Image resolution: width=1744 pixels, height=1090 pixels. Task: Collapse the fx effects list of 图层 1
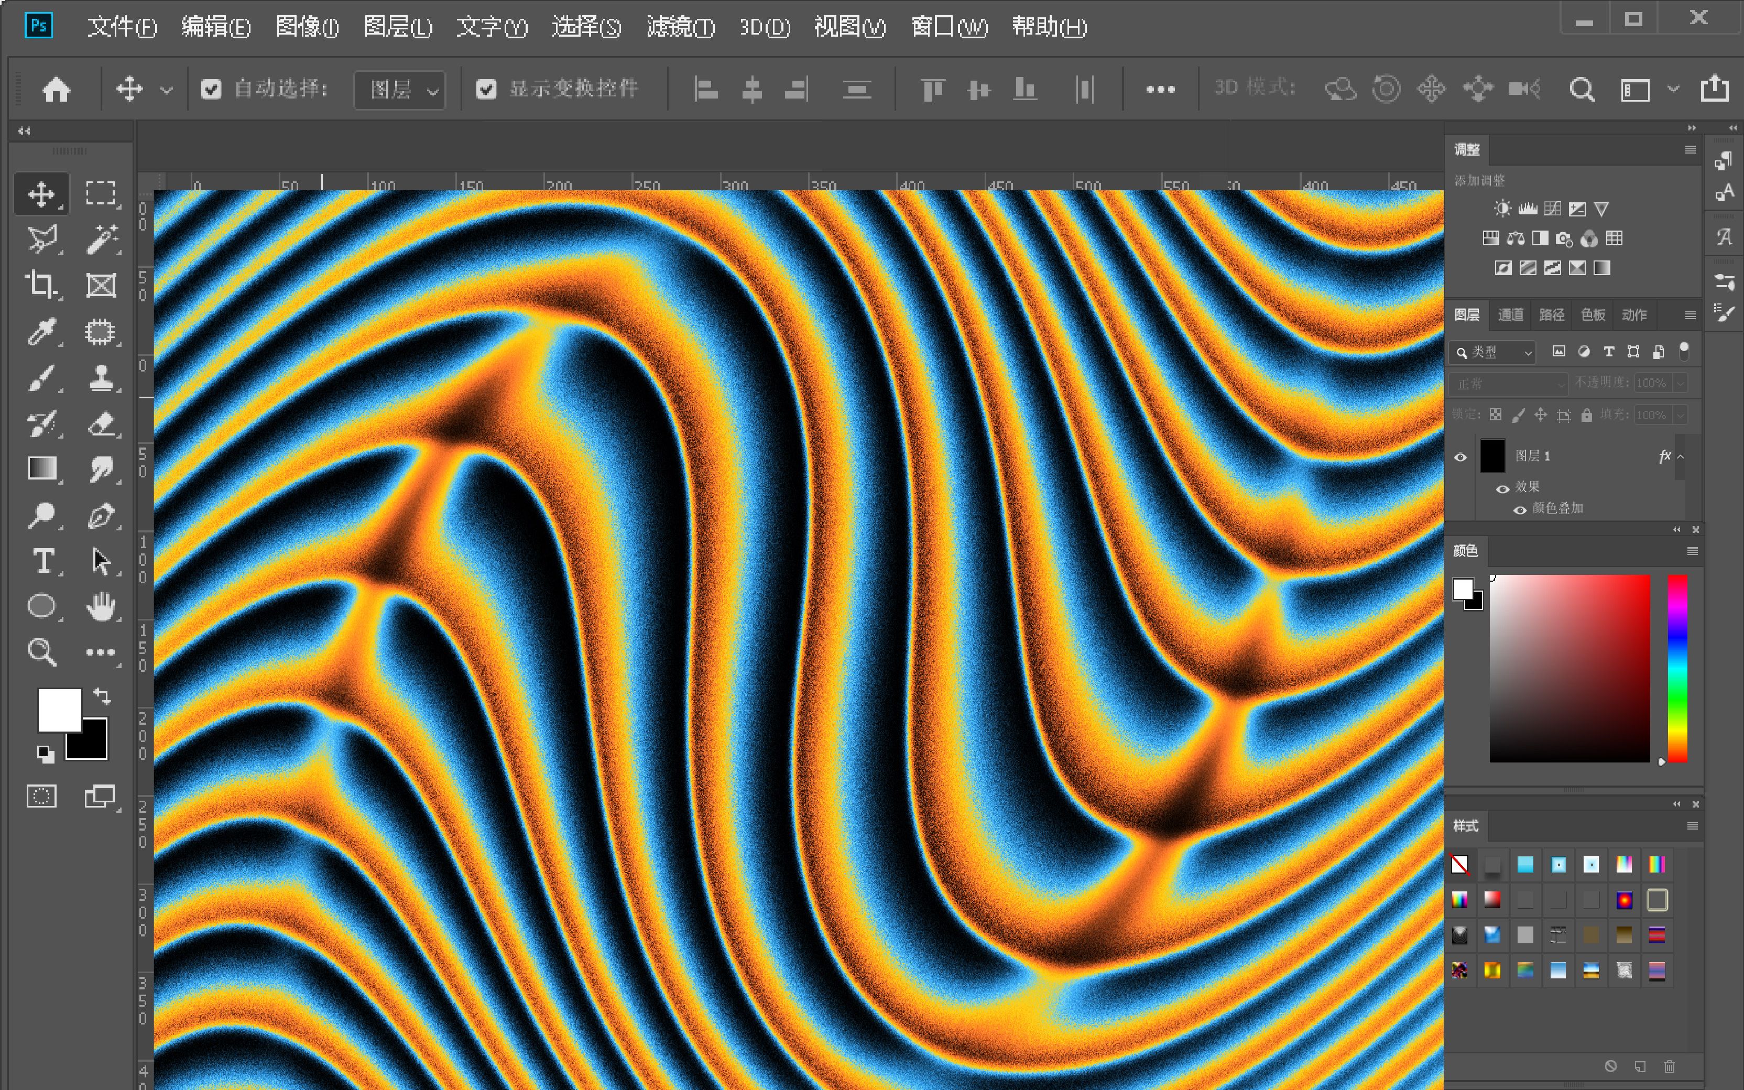(x=1681, y=456)
